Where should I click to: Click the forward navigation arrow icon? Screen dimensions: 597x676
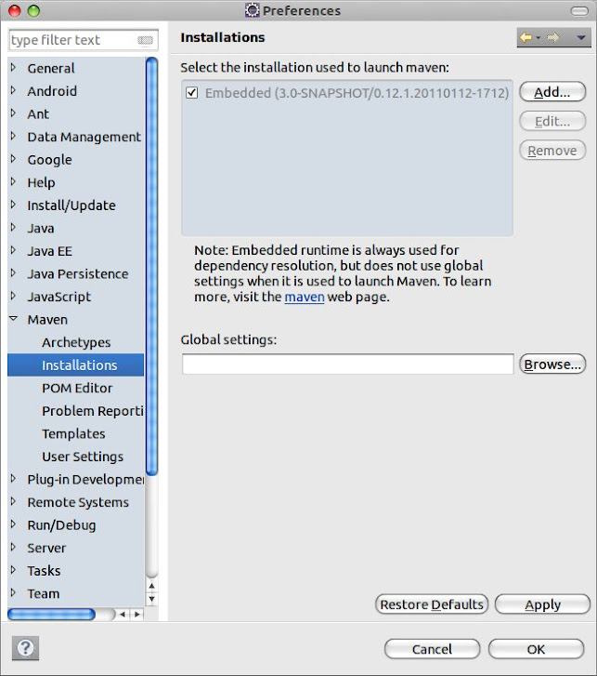pyautogui.click(x=553, y=38)
